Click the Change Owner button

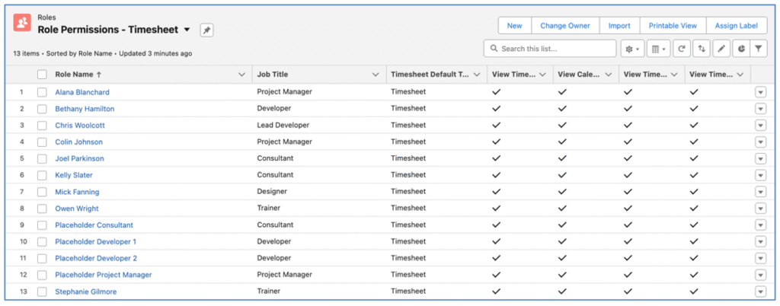pyautogui.click(x=565, y=26)
